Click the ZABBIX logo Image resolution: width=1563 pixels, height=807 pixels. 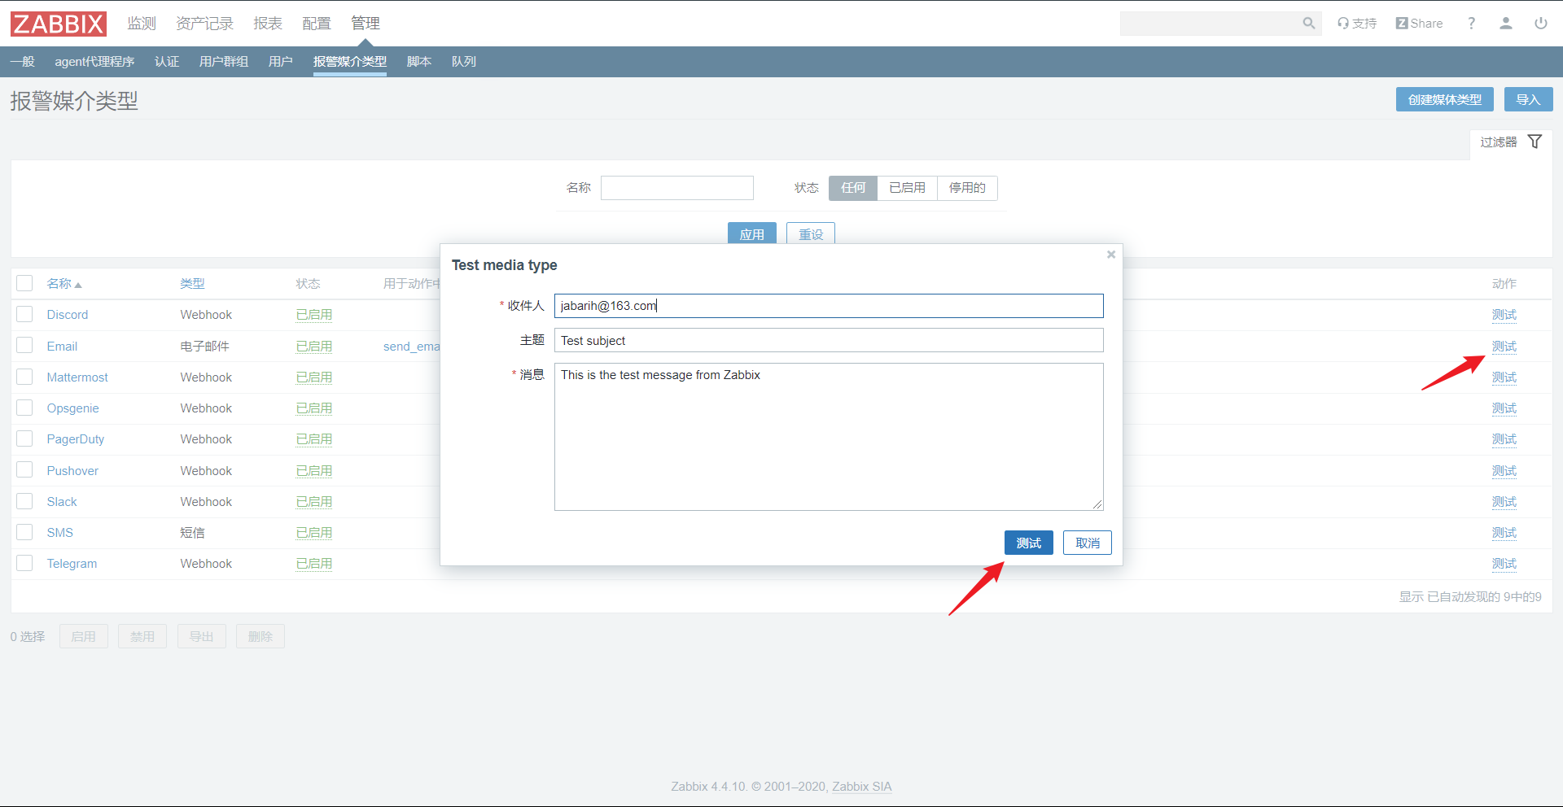point(58,24)
